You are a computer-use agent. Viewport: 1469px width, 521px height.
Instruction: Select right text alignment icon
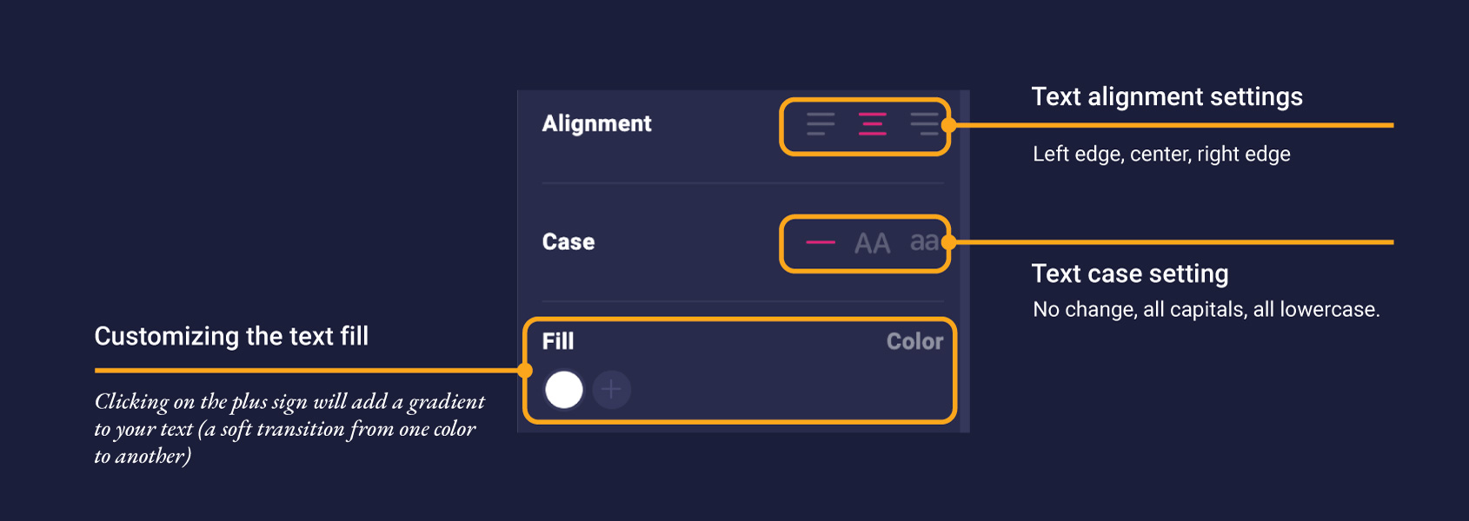tap(924, 124)
